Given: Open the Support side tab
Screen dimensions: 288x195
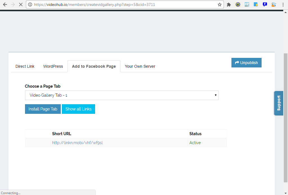Looking at the screenshot, I should point(279,103).
